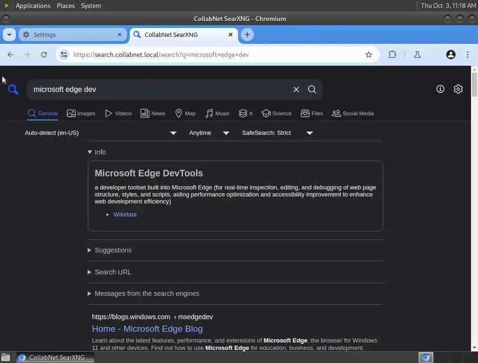Select the Music search category
The image size is (478, 363).
point(218,113)
